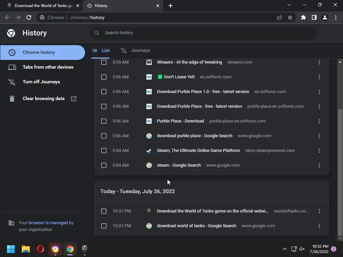The height and width of the screenshot is (257, 343).
Task: Check Download Purble Place - free entry checkbox
Action: tap(104, 106)
